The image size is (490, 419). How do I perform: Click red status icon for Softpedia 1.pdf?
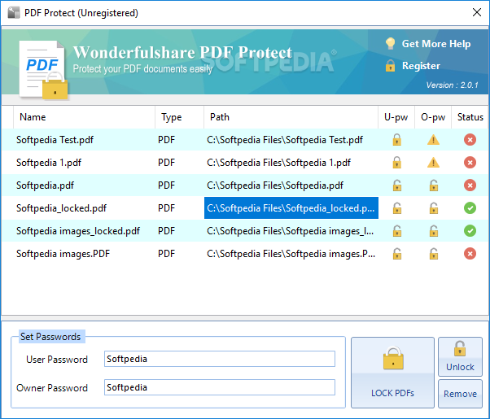click(470, 163)
